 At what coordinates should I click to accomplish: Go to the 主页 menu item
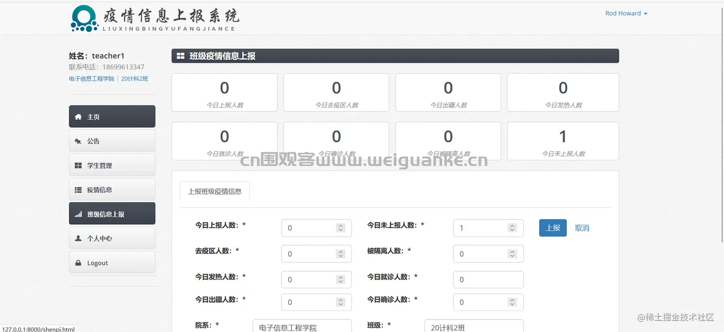pos(112,116)
